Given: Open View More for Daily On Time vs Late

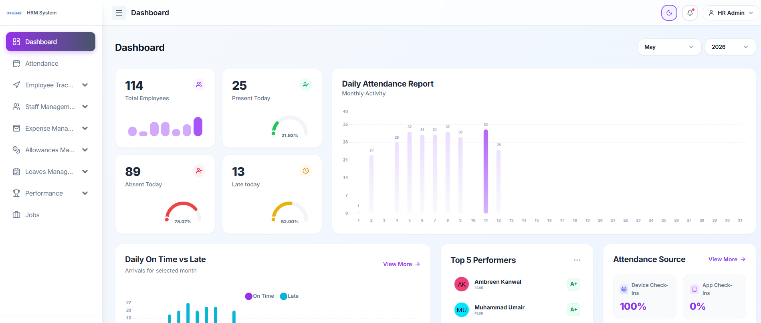Looking at the screenshot, I should [x=402, y=264].
